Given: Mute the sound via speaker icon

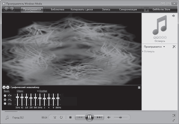Looking at the screenshot, I should tap(109, 117).
